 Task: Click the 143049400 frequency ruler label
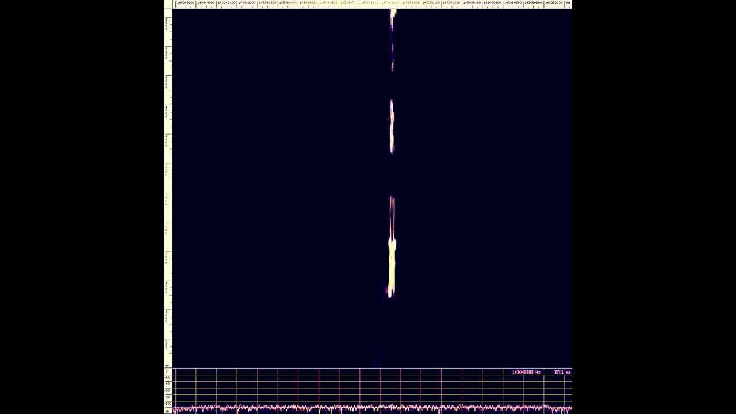287,3
